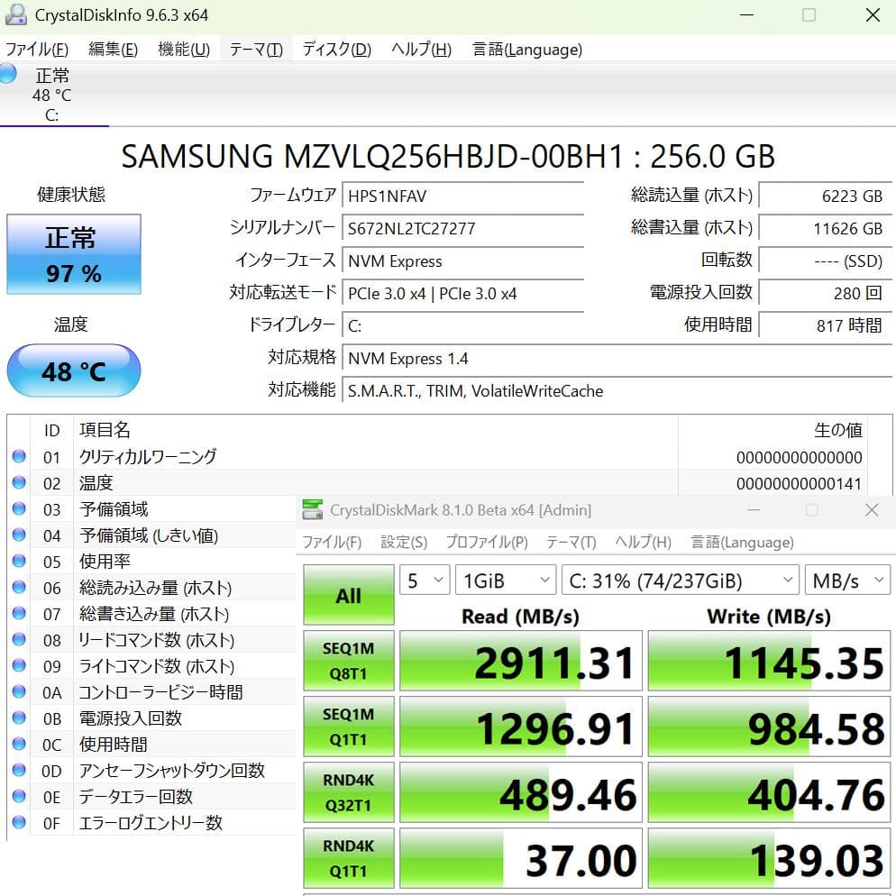Open the test size dropdown showing 1GiB
Image resolution: width=896 pixels, height=896 pixels.
[x=506, y=580]
